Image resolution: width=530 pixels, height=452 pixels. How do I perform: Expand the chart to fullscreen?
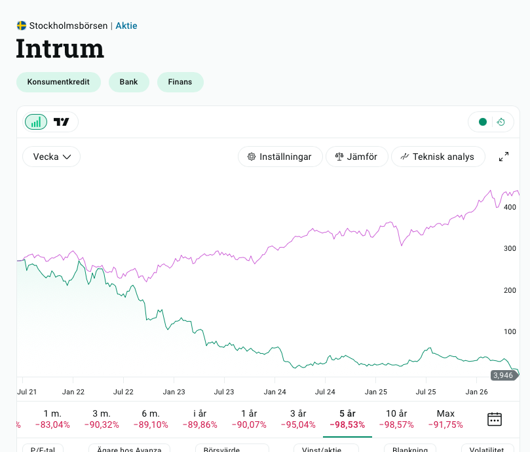[504, 157]
